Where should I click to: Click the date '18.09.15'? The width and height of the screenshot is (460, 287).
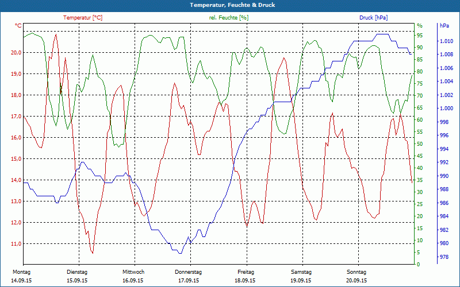245,281
